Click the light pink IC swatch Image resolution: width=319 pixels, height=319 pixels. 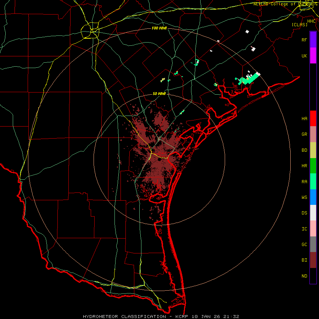[313, 229]
